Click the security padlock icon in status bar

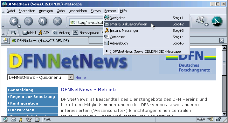pos(219,120)
